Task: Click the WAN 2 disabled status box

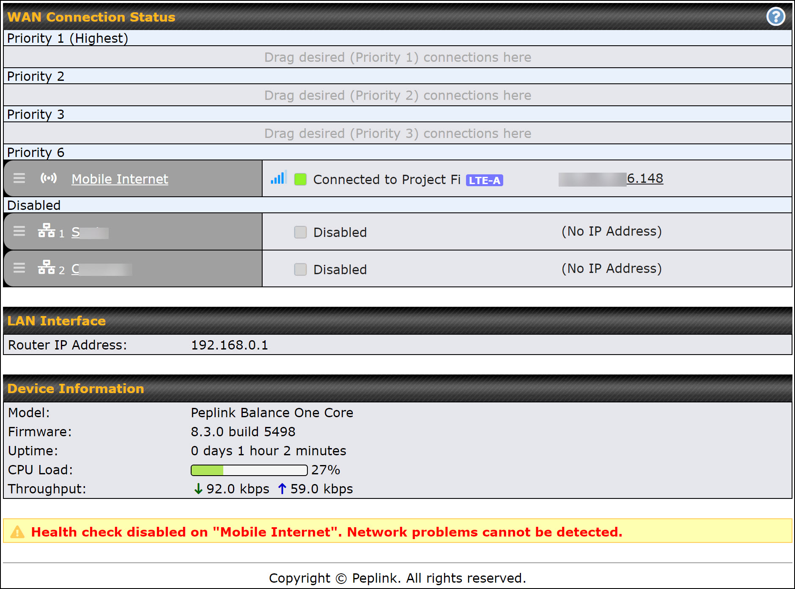Action: [300, 269]
